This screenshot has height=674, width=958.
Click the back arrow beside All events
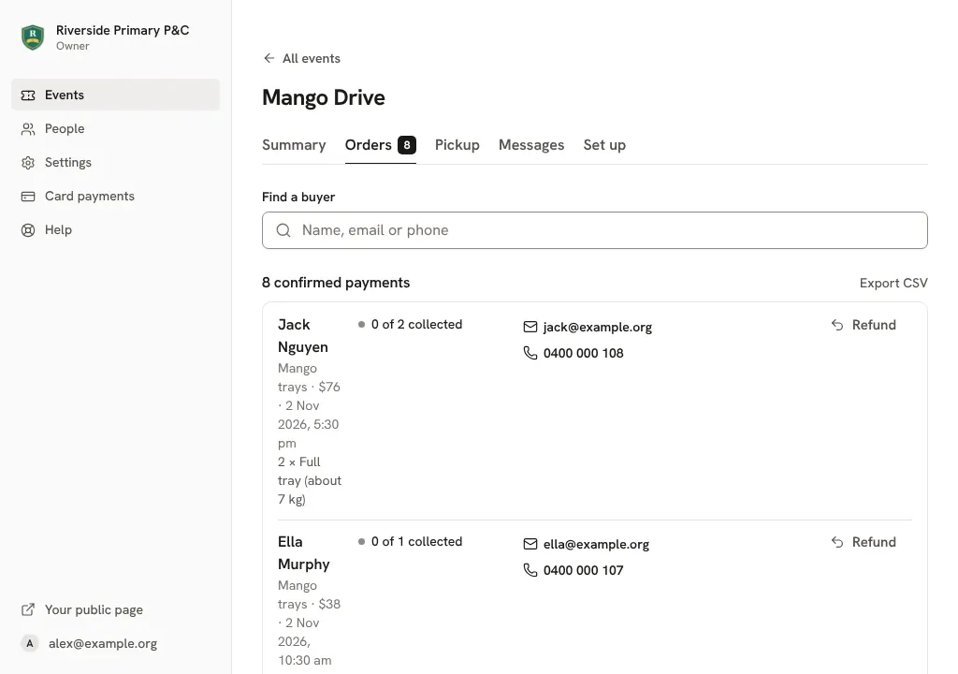(269, 58)
